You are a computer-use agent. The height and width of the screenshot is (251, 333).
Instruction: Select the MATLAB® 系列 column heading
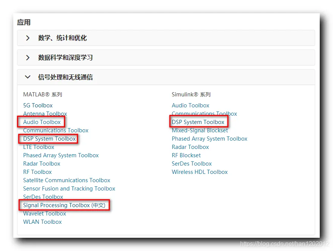pos(42,95)
